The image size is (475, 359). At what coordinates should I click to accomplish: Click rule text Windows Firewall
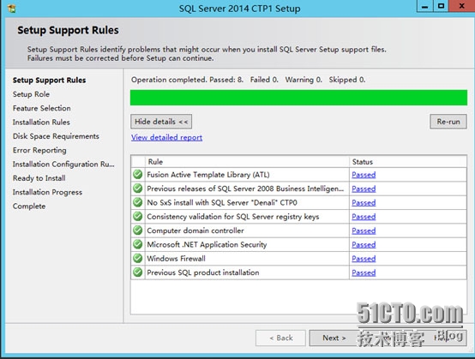click(176, 259)
